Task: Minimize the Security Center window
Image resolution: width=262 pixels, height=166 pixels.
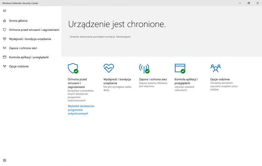Action: 240,3
